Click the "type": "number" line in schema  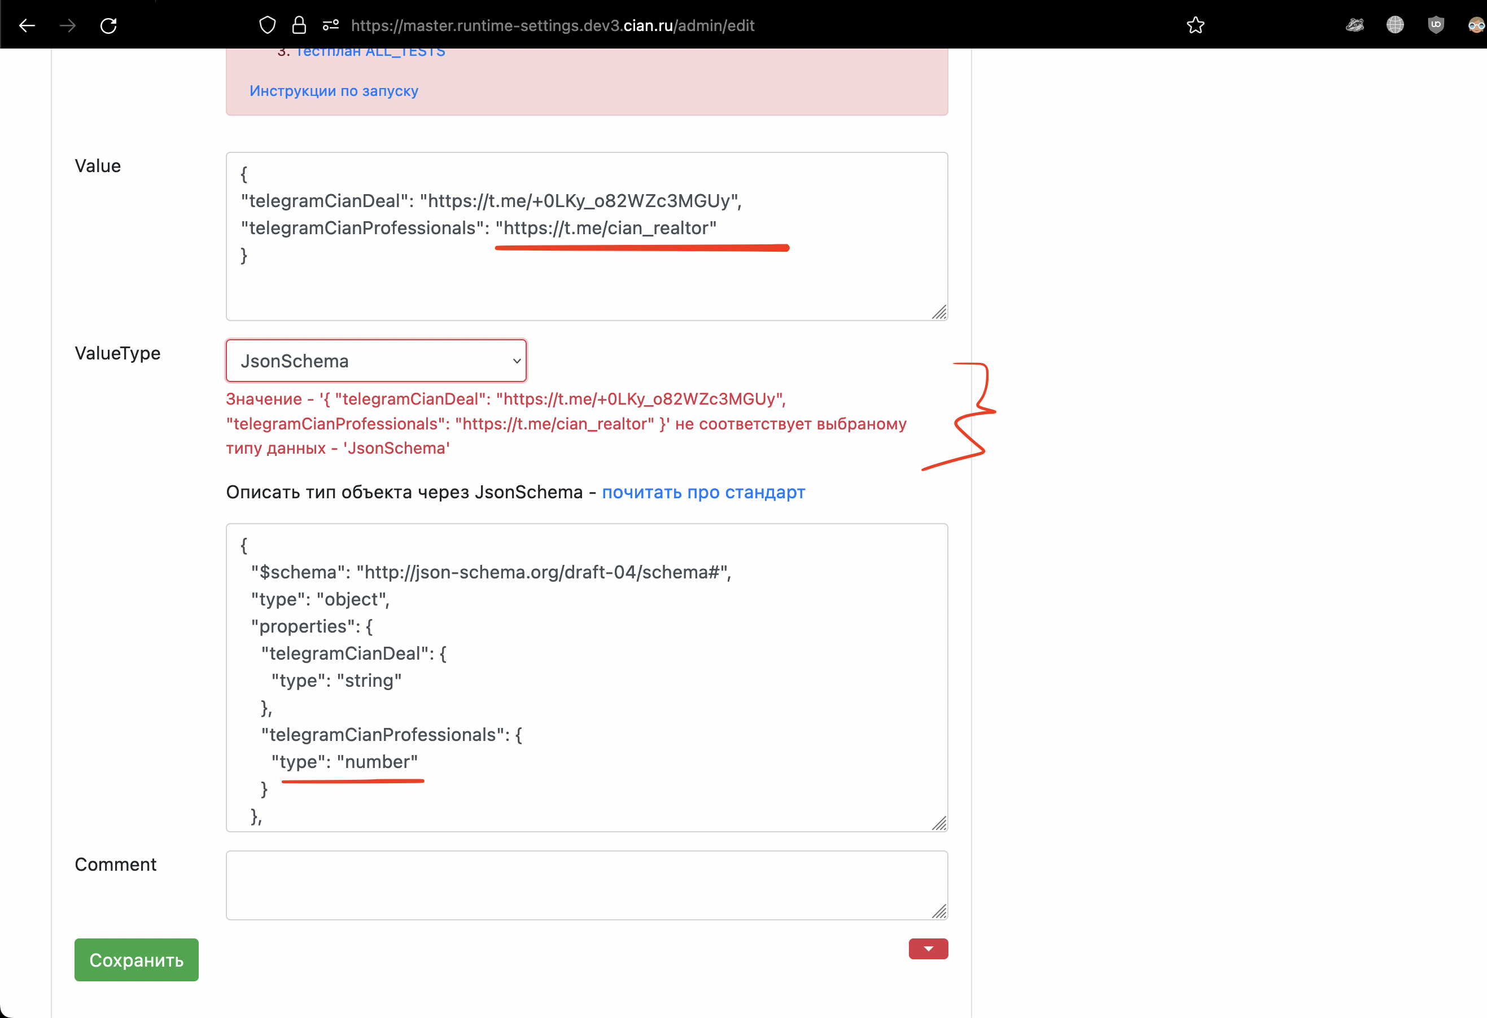[x=345, y=762]
